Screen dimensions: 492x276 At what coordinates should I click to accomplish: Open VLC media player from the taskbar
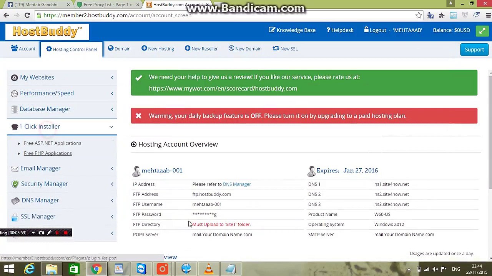pos(208,269)
